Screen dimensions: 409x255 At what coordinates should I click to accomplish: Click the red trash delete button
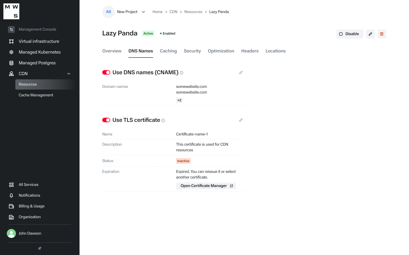coord(382,34)
